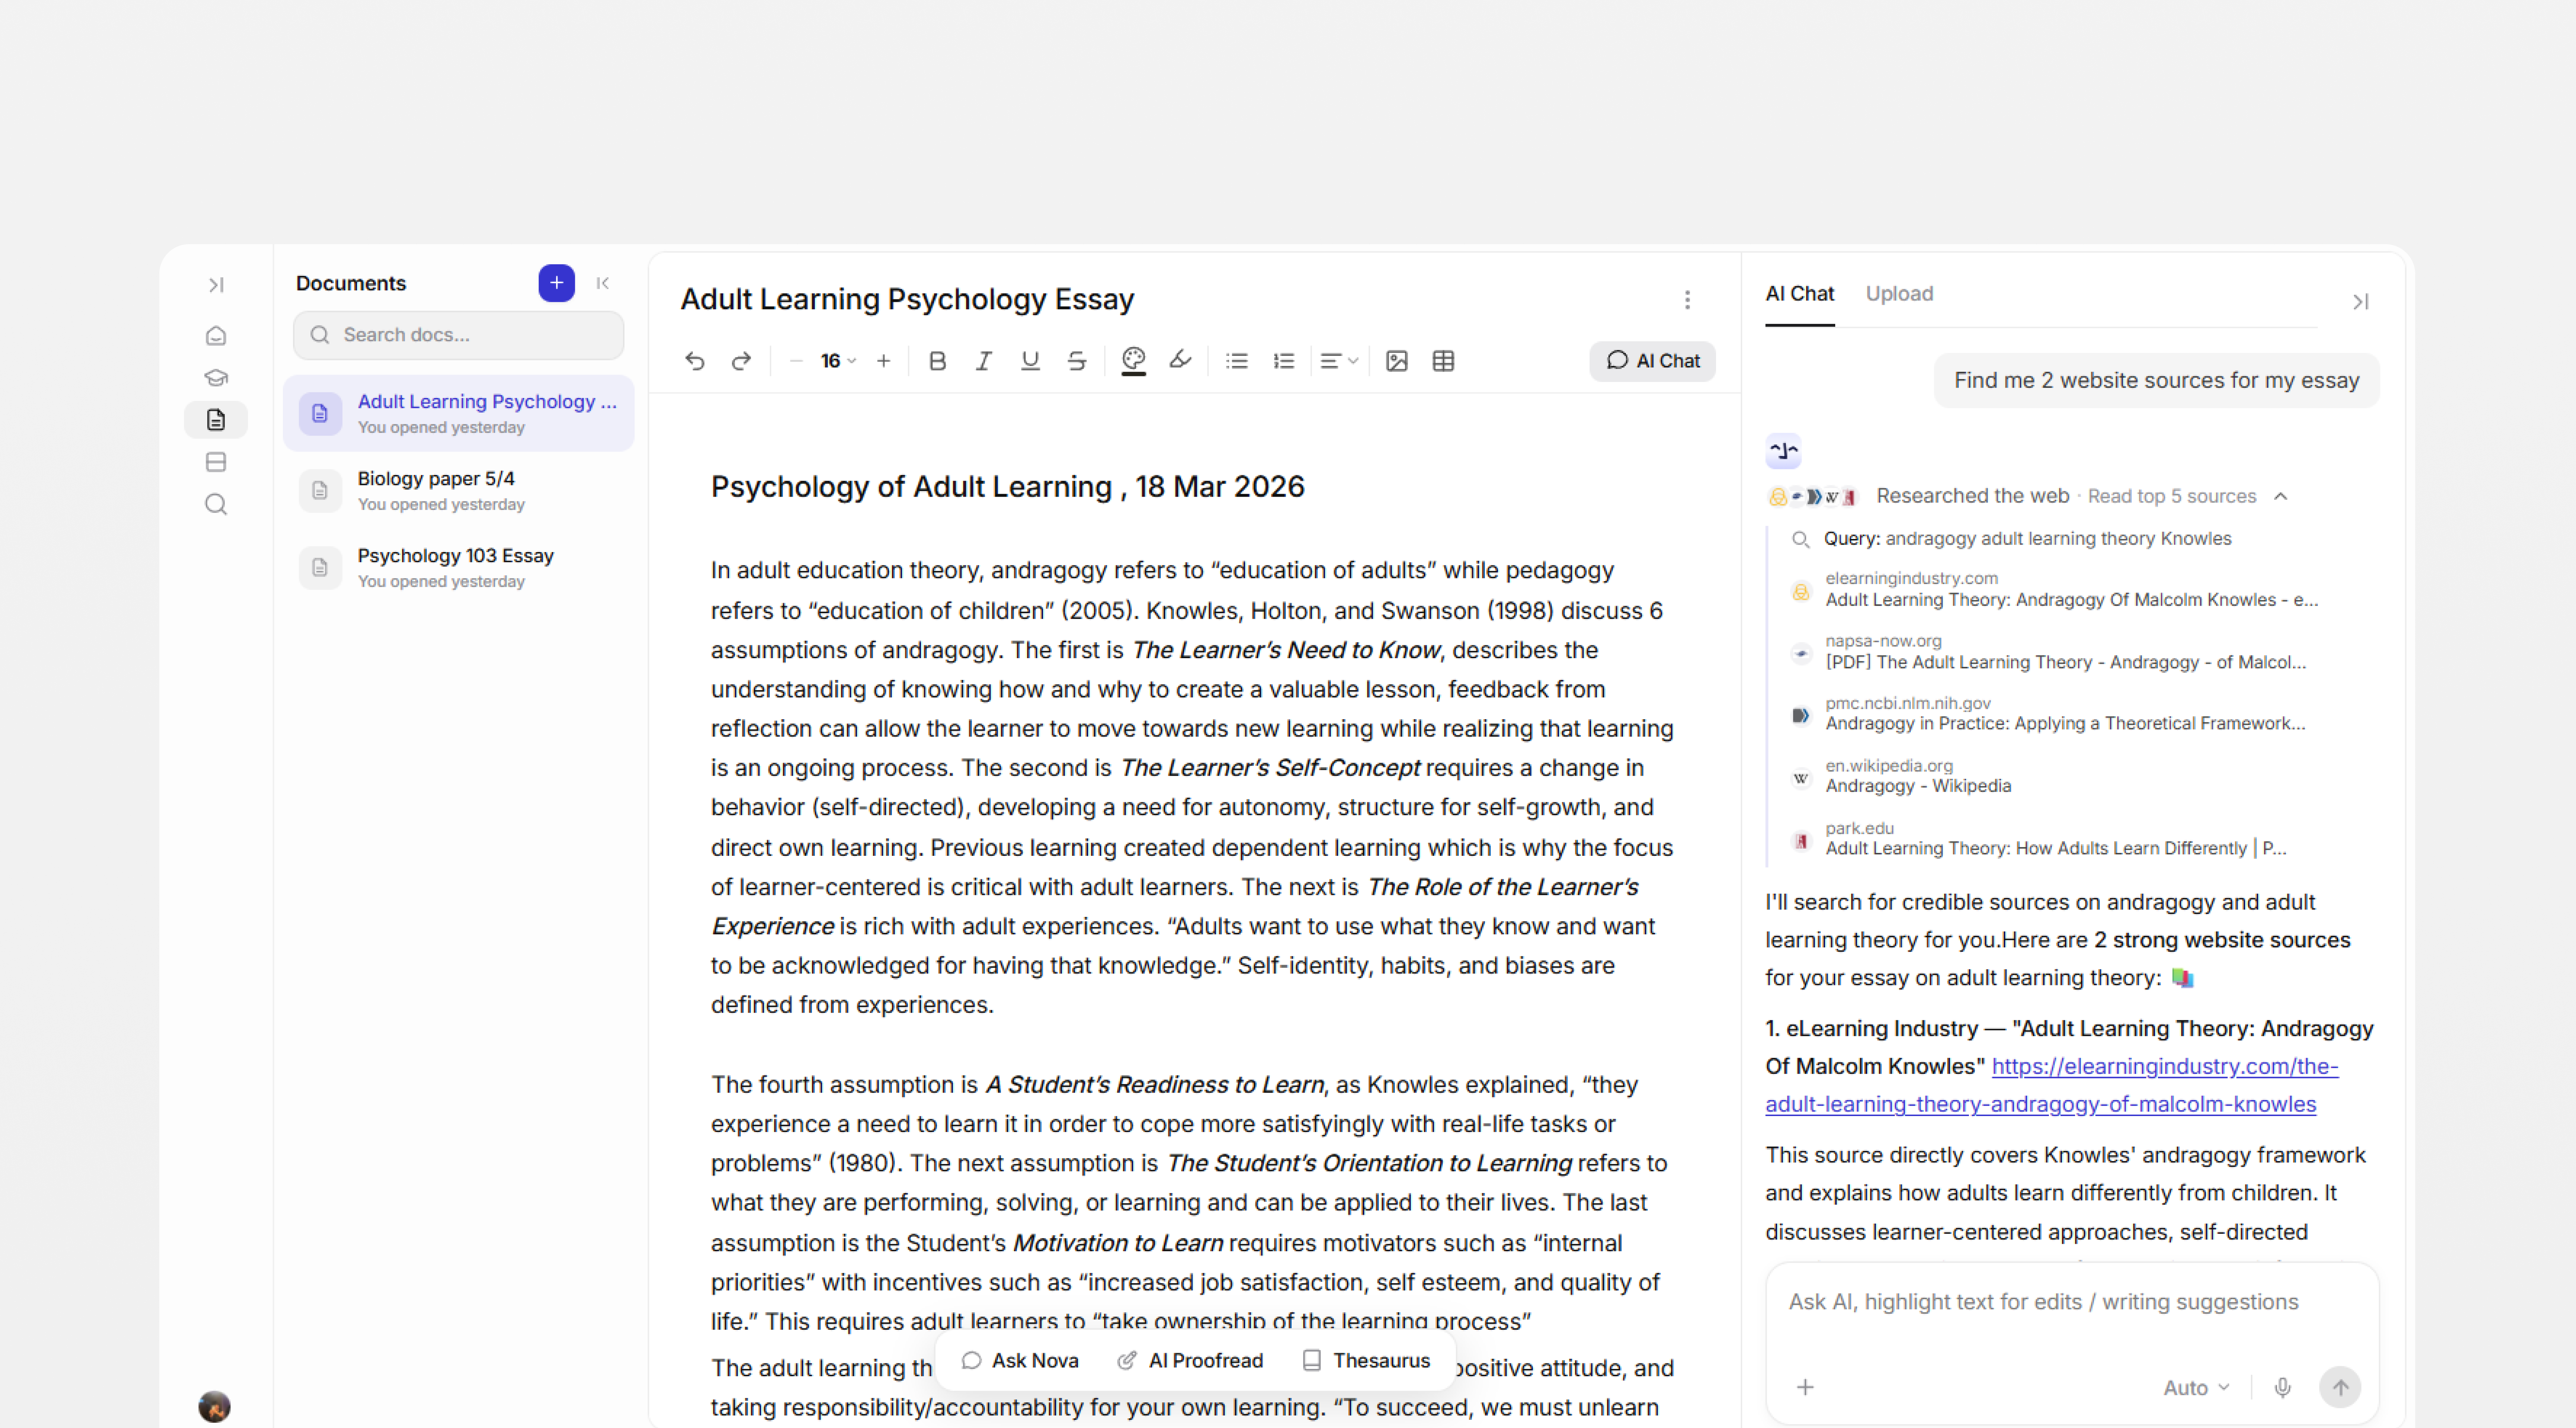Switch to the AI Chat tab
The width and height of the screenshot is (2576, 1428).
(1800, 294)
